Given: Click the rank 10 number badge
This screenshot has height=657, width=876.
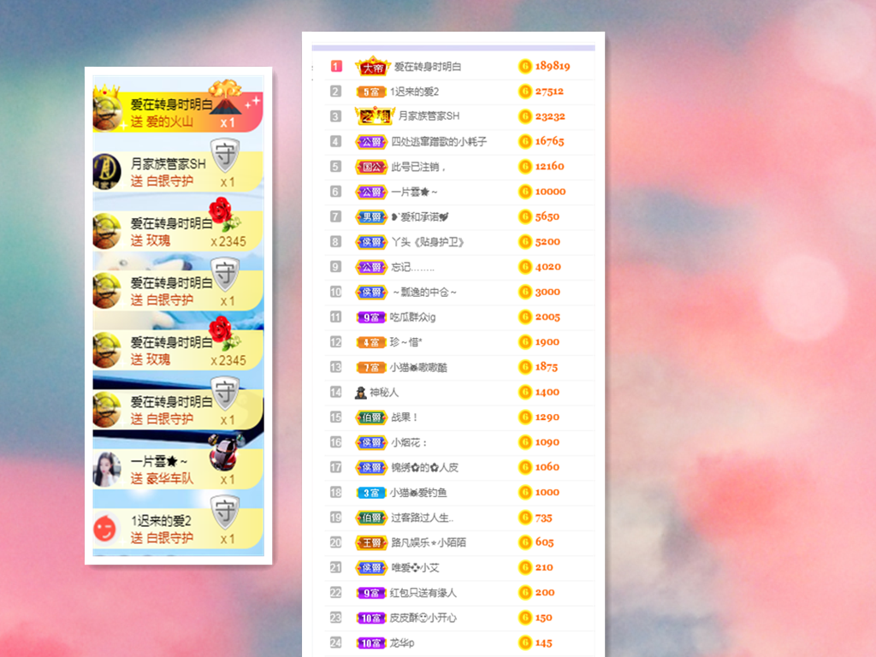Looking at the screenshot, I should coord(335,292).
